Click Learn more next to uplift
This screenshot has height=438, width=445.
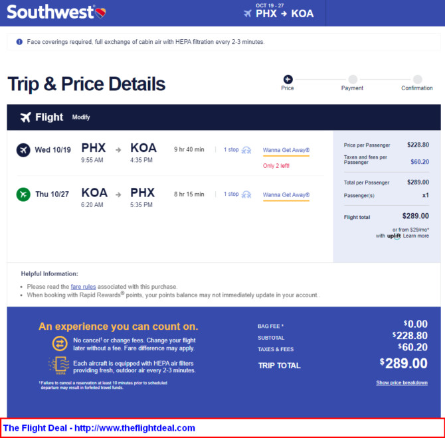click(x=416, y=236)
